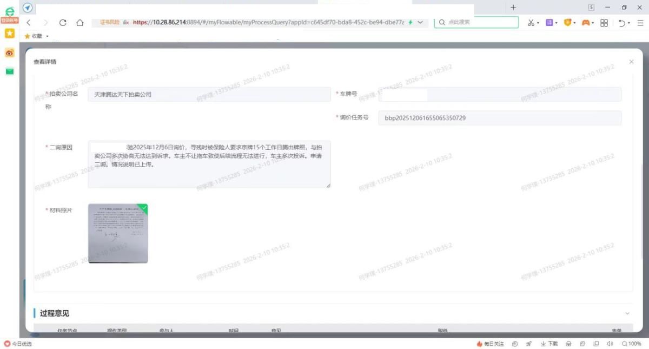This screenshot has height=349, width=649.
Task: Click the 100% zoom level control
Action: tap(632, 344)
